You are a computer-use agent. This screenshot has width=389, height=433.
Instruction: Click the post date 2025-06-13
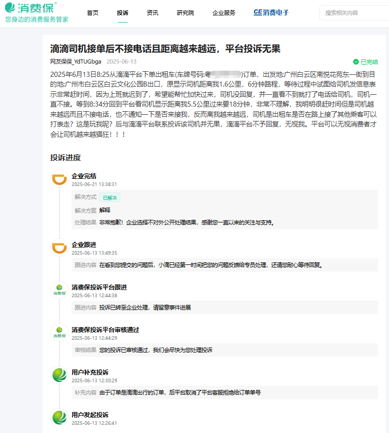(121, 61)
